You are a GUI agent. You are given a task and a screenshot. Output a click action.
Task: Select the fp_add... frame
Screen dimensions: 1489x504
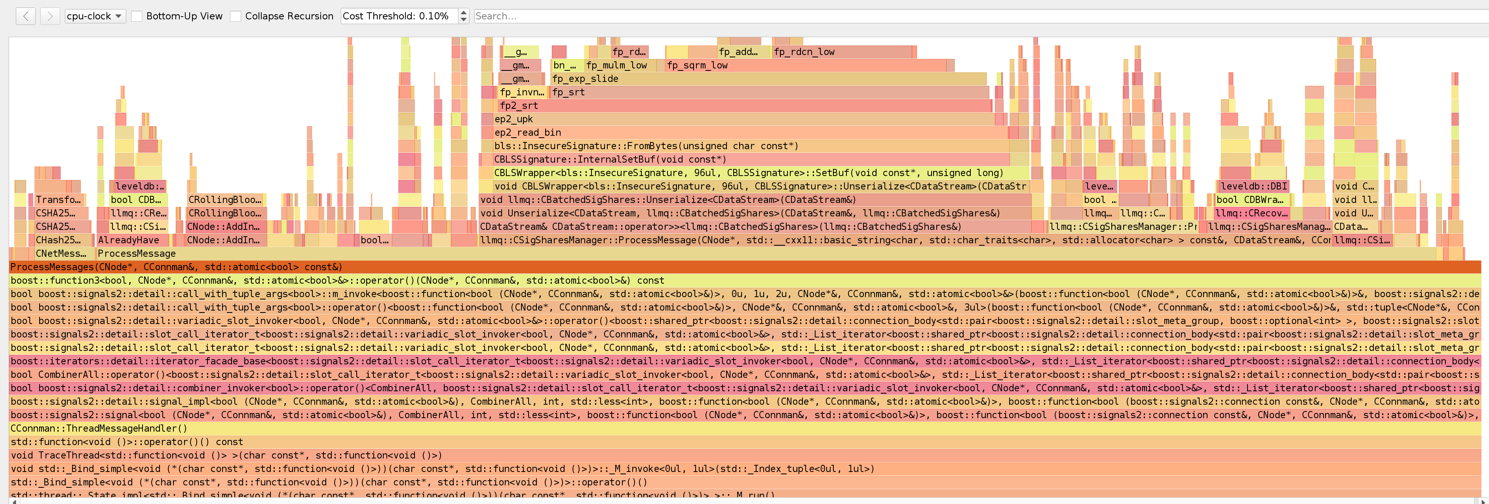(x=744, y=51)
